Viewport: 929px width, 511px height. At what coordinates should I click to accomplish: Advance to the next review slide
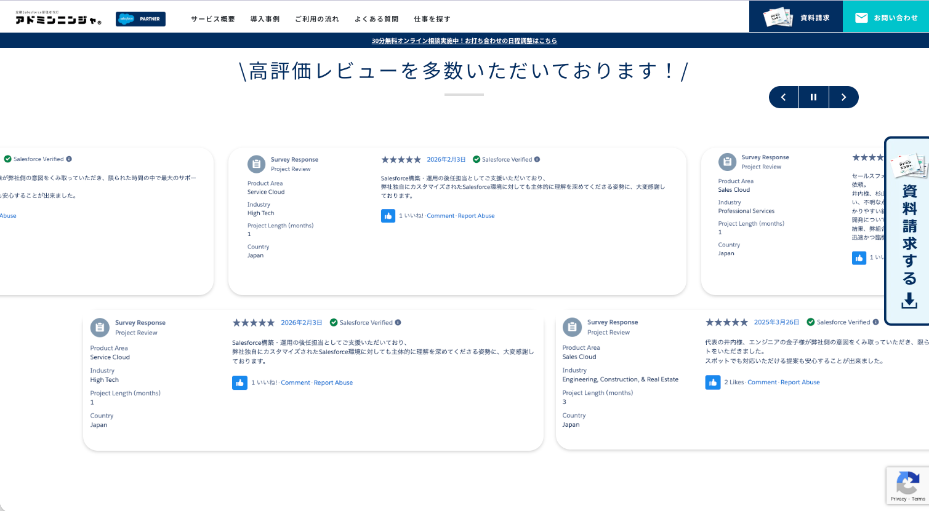click(x=844, y=97)
